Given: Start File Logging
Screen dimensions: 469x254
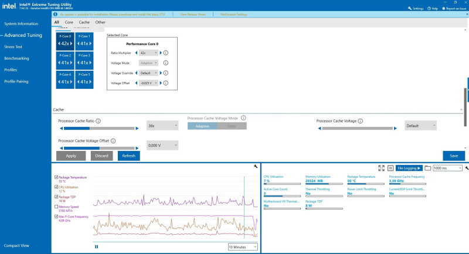Looking at the screenshot, I should pos(409,168).
